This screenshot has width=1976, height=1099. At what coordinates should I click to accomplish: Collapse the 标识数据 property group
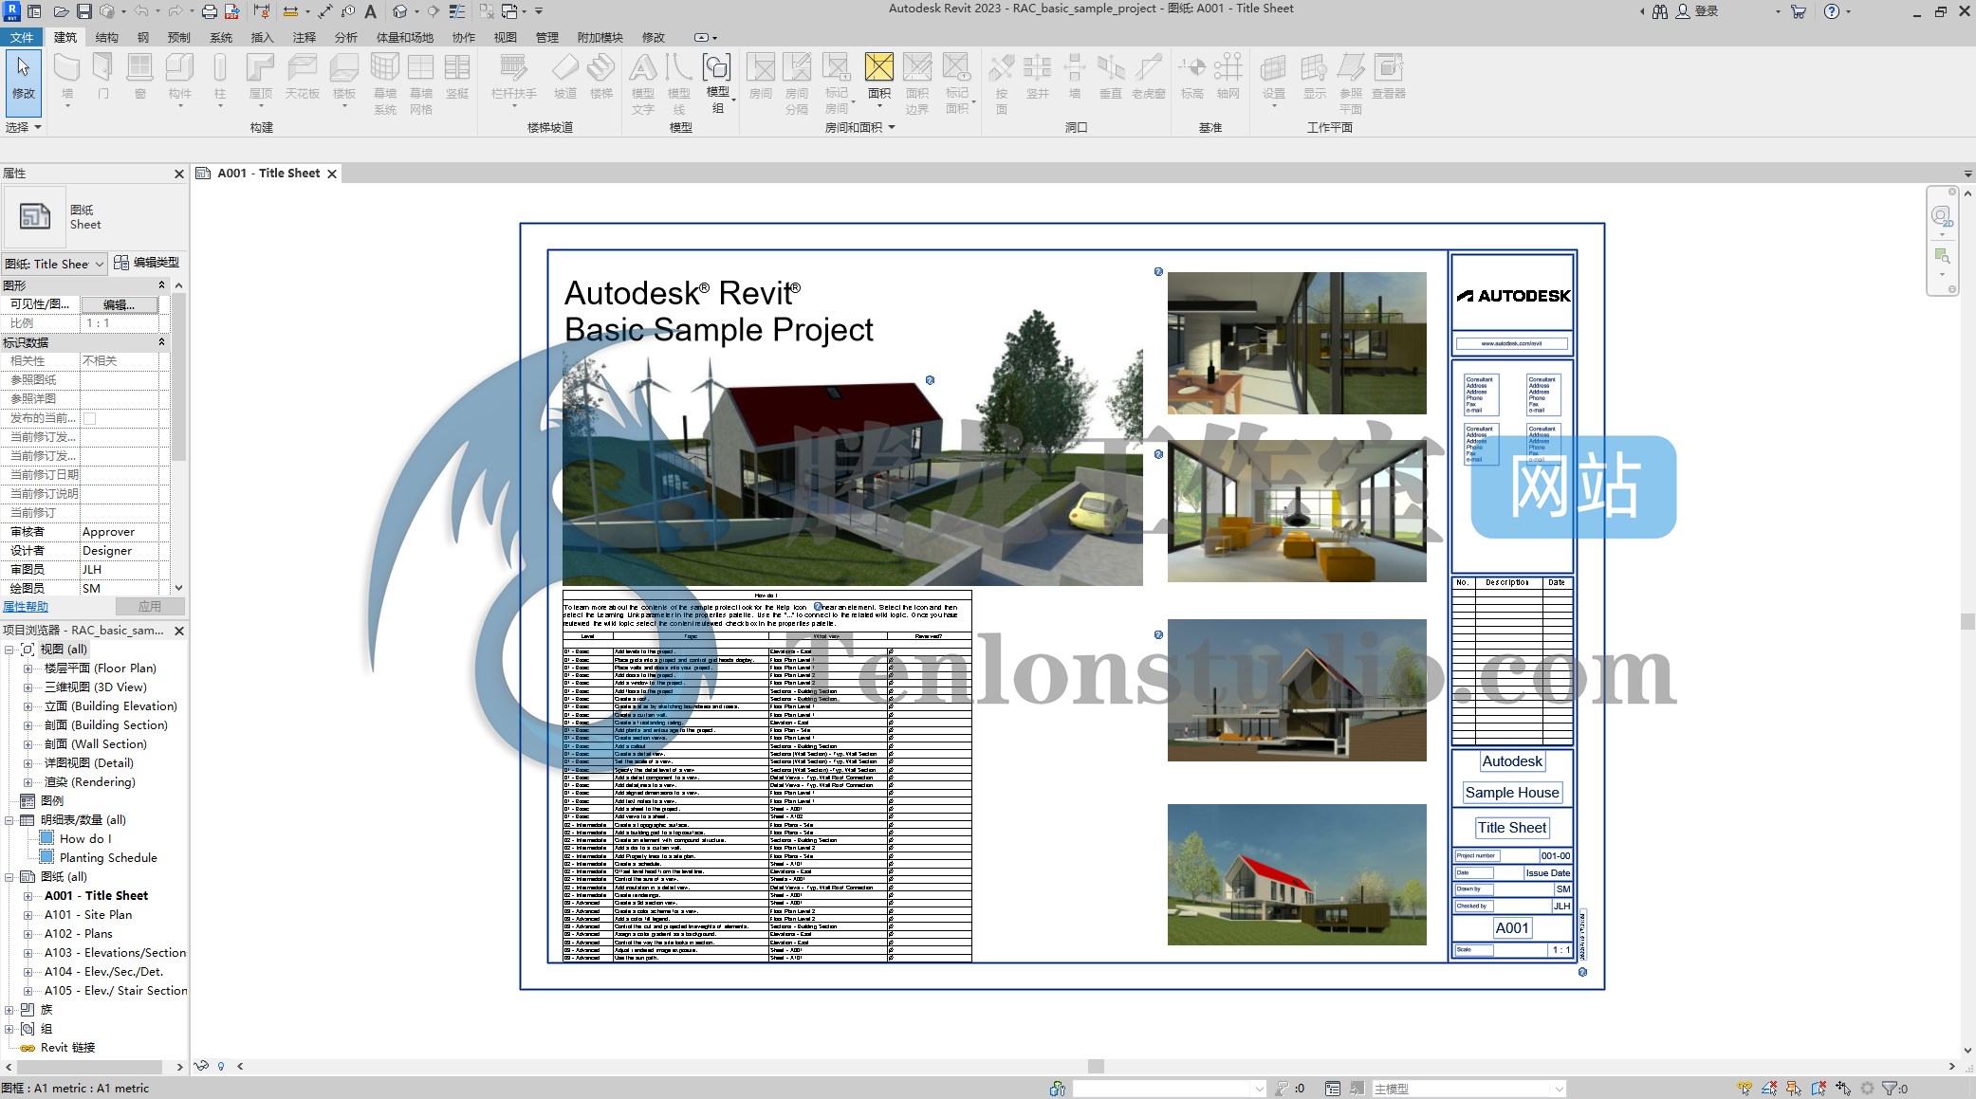point(161,342)
